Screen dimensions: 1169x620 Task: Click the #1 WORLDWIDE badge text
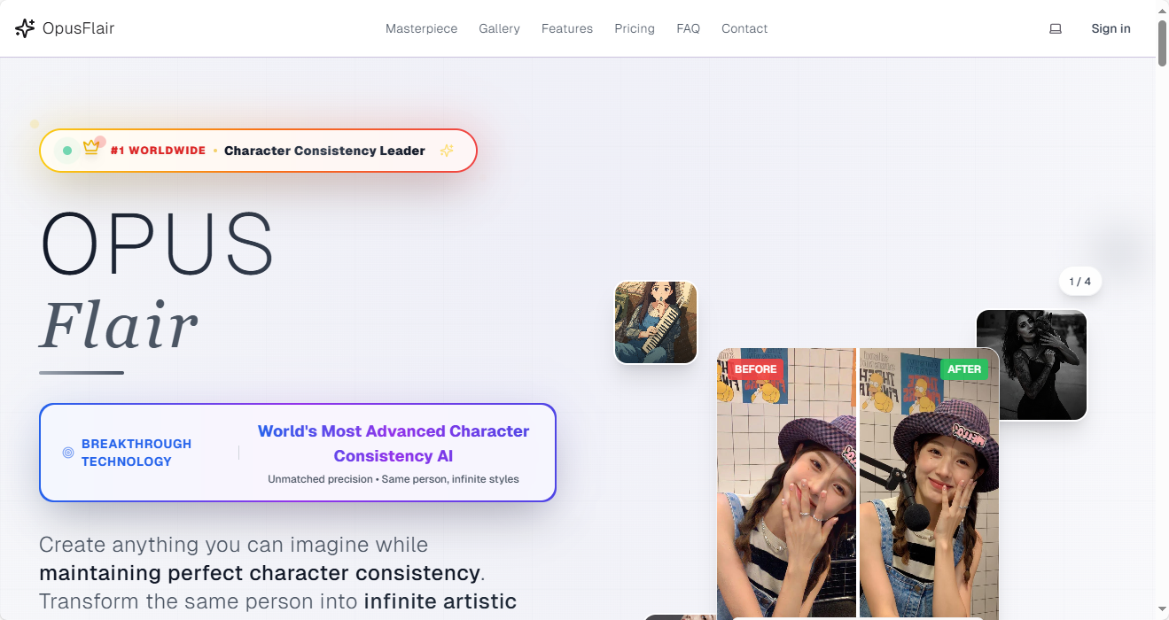coord(158,151)
